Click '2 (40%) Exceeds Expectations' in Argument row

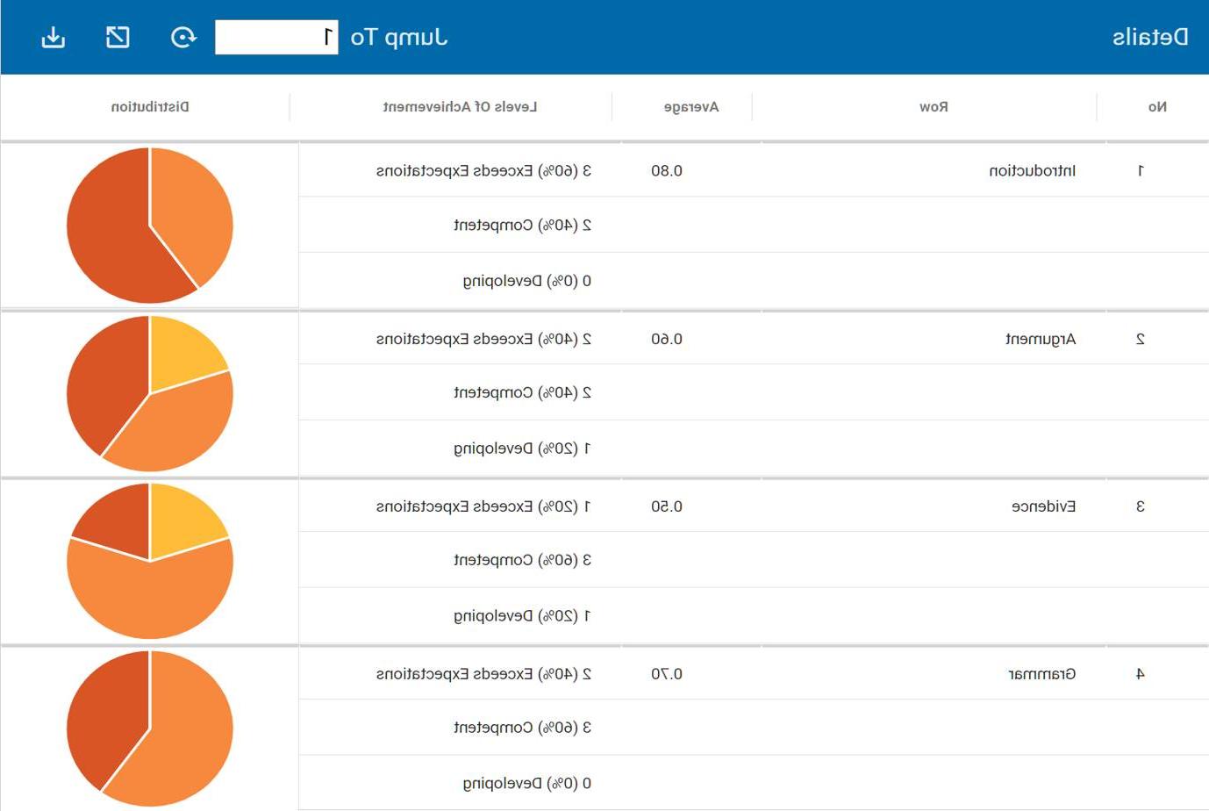pos(483,339)
